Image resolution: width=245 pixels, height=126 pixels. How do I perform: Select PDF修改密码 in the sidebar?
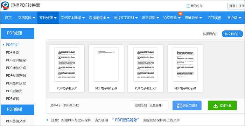[16, 75]
